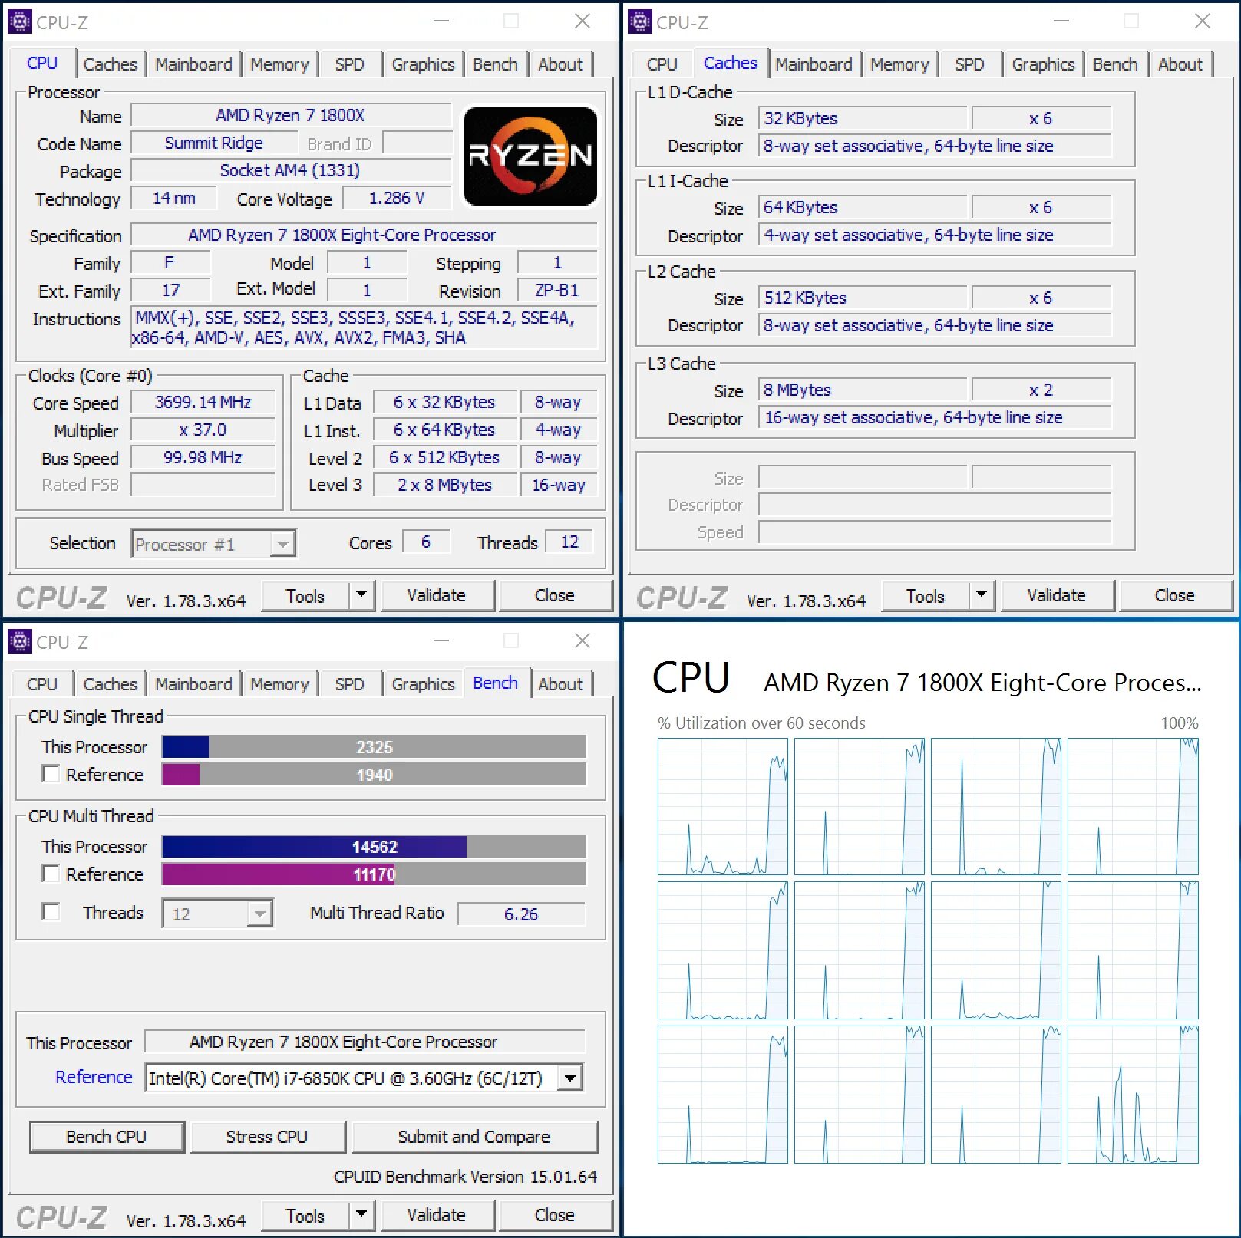Select the CPU tab in Caches window
1241x1238 pixels.
pos(662,64)
